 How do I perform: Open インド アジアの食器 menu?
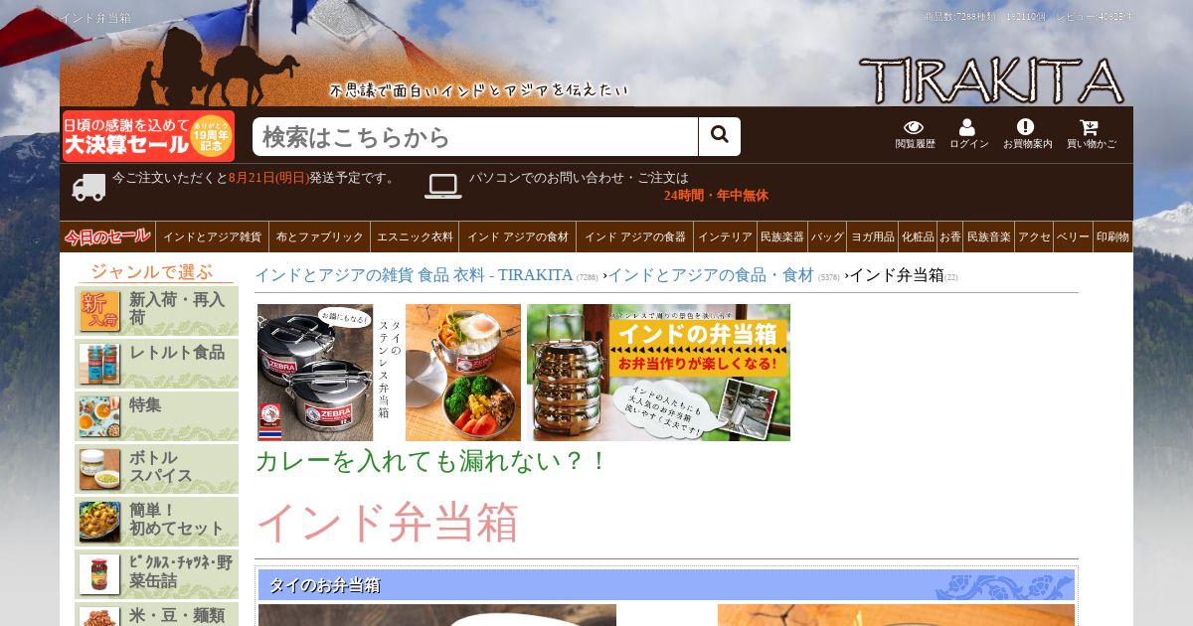634,236
